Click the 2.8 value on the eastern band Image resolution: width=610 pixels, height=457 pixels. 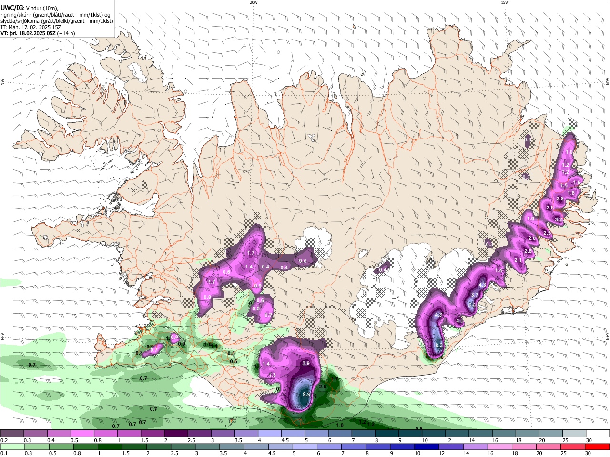(528, 251)
